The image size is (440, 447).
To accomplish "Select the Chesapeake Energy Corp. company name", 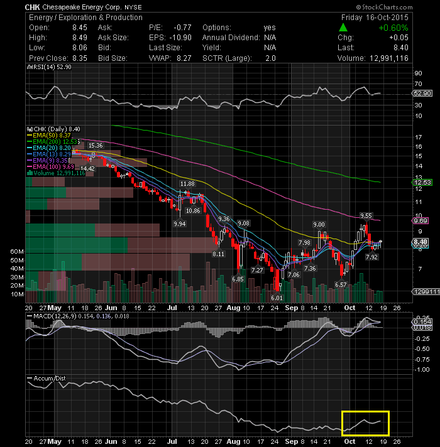I will tap(82, 7).
